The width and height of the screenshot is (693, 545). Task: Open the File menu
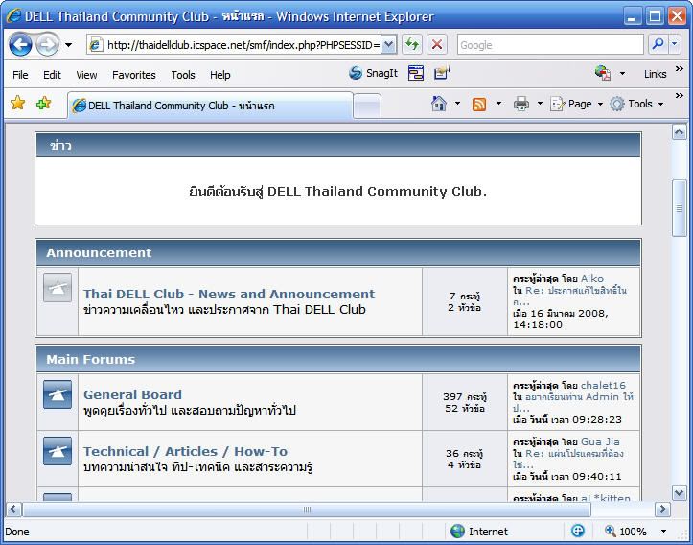click(x=20, y=75)
